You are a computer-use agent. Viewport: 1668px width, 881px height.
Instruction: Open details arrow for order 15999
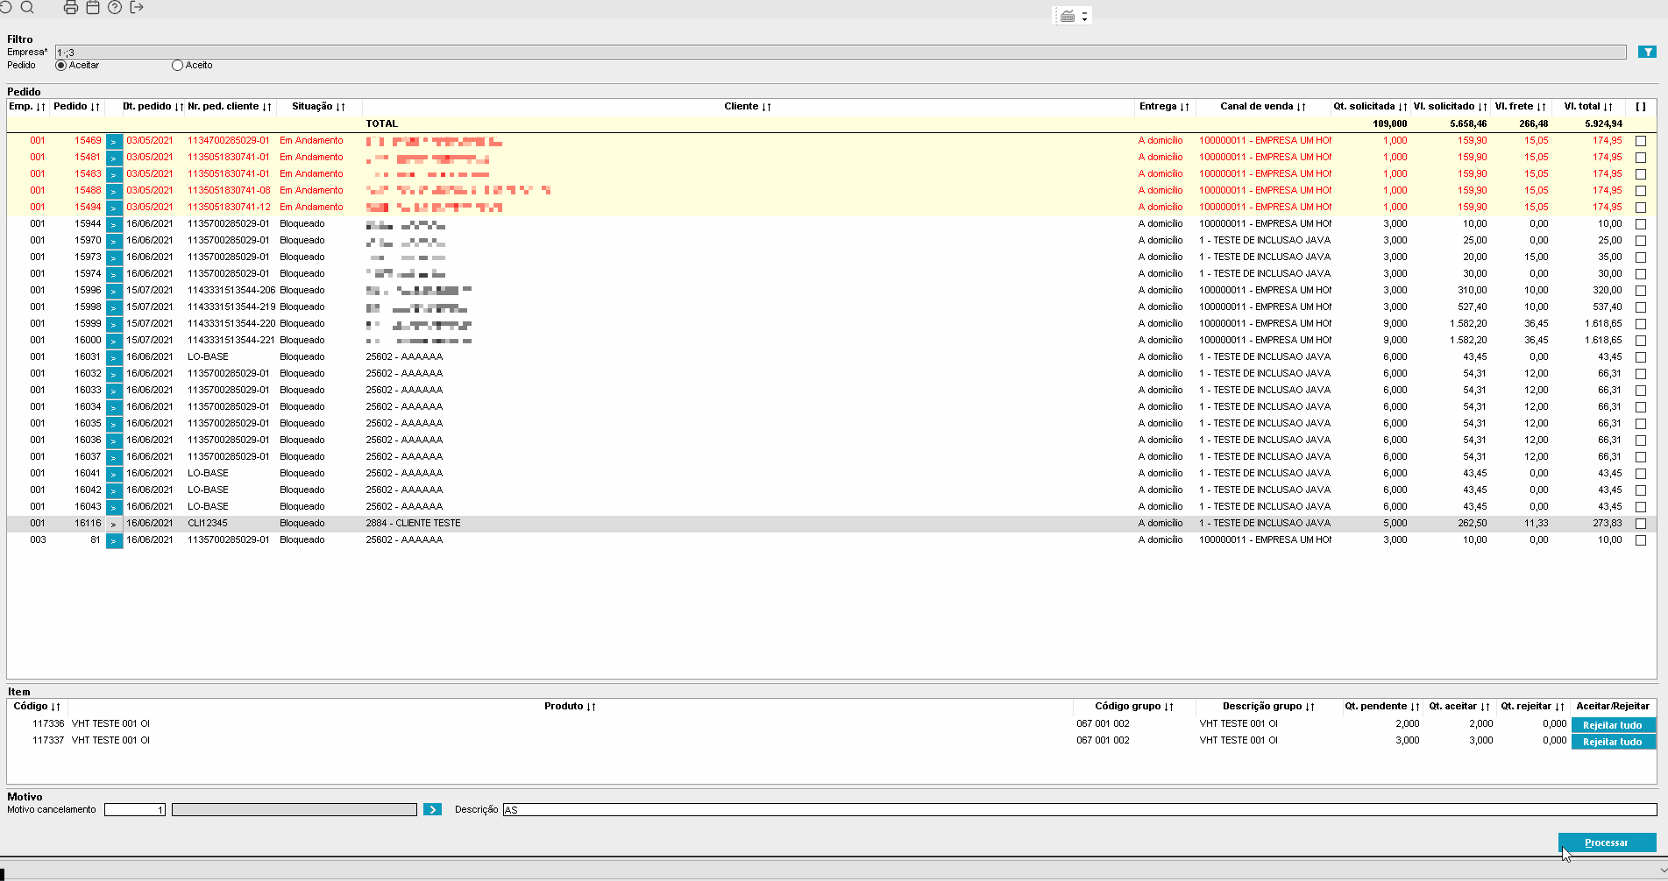click(114, 324)
